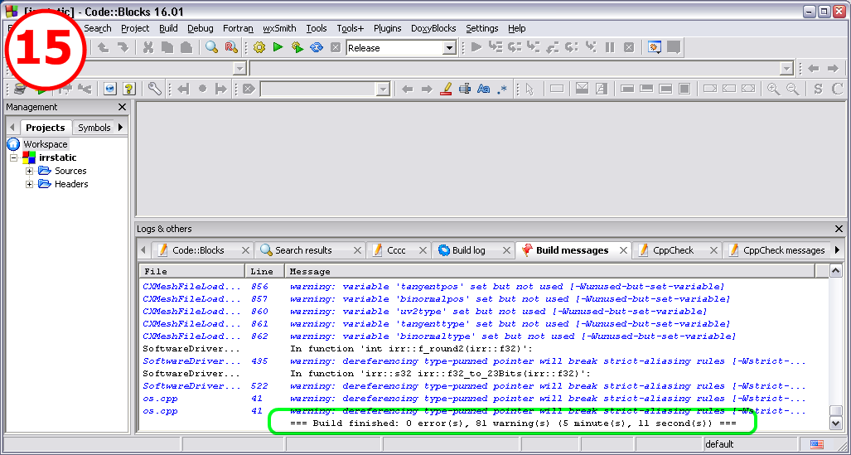Close the Cccc log tab
Screen dimensions: 851x455
point(423,250)
